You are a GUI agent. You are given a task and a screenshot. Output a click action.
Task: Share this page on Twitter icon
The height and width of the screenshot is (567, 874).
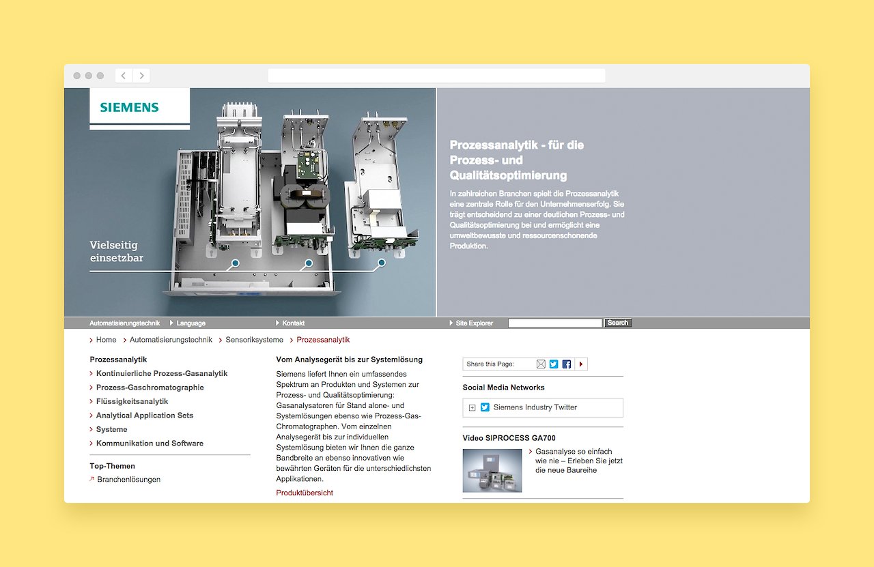click(x=554, y=364)
